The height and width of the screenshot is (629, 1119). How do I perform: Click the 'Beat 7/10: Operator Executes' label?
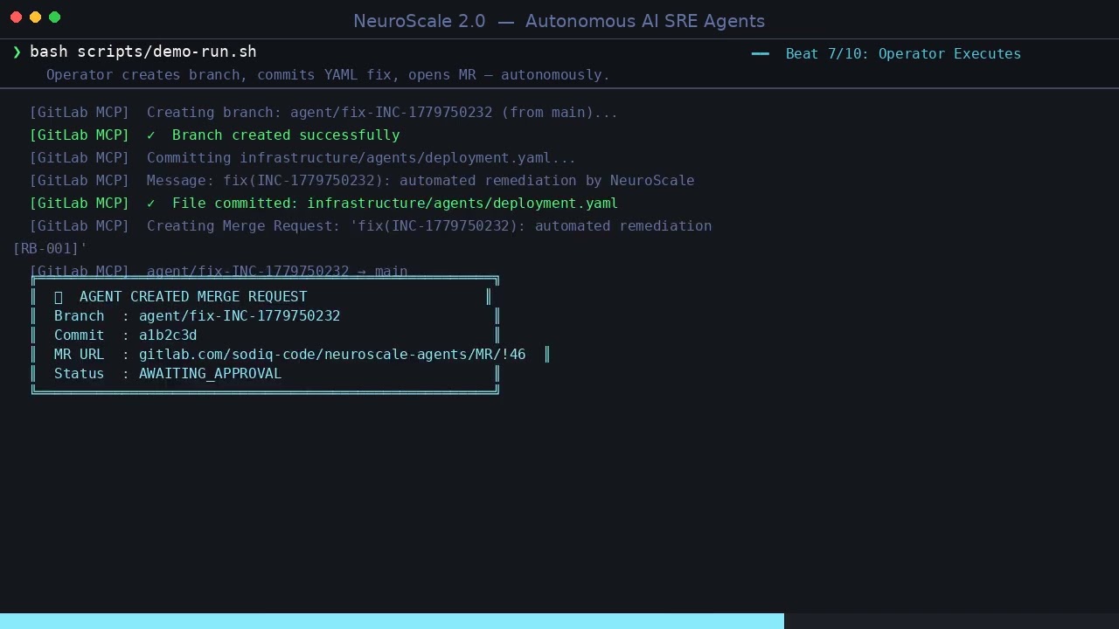(x=903, y=54)
